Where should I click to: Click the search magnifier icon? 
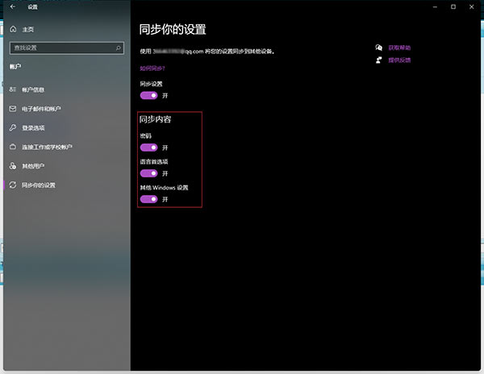pos(119,48)
